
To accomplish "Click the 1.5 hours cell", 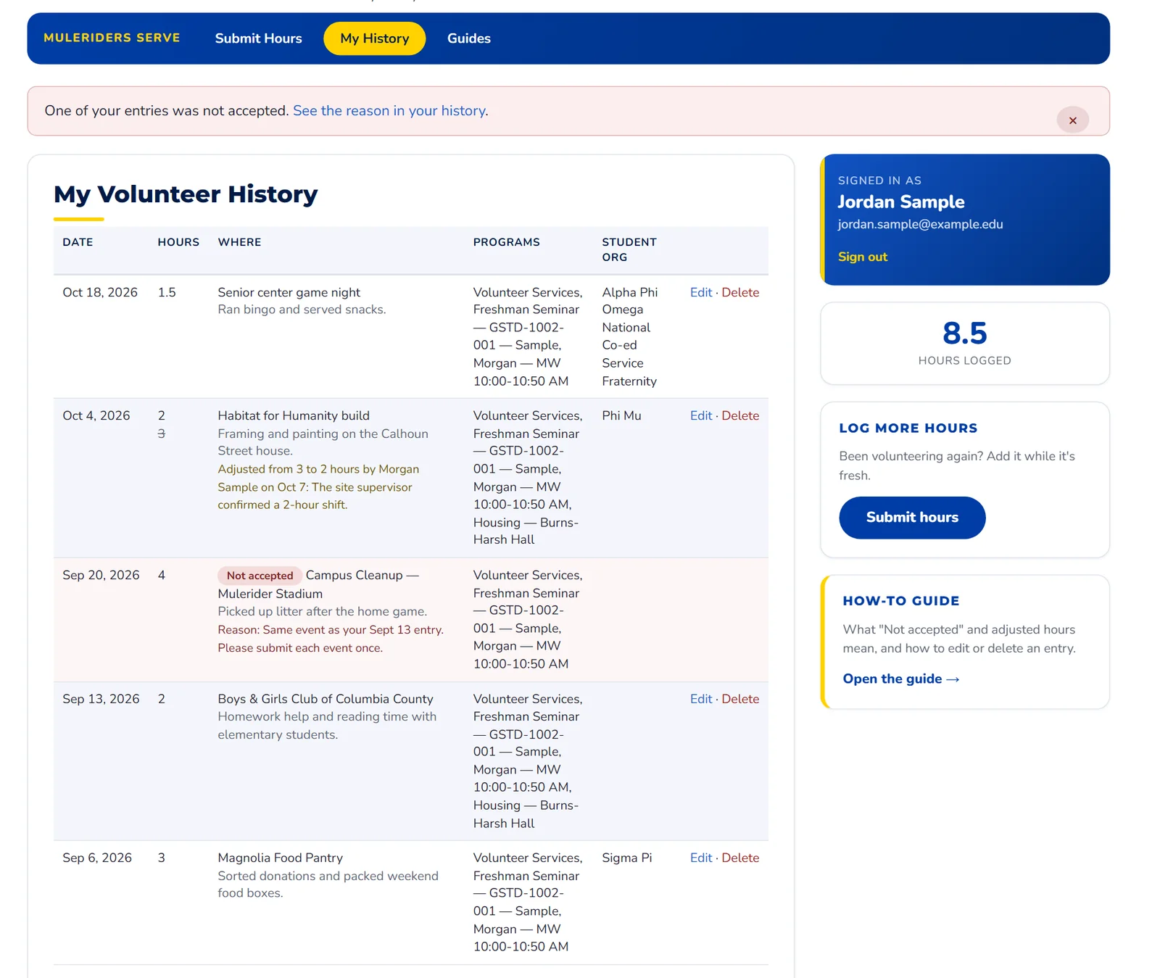I will pyautogui.click(x=167, y=292).
